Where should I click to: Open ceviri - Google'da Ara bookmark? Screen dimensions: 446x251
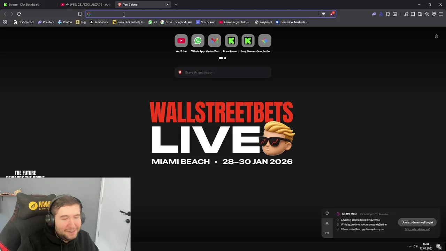click(x=176, y=22)
